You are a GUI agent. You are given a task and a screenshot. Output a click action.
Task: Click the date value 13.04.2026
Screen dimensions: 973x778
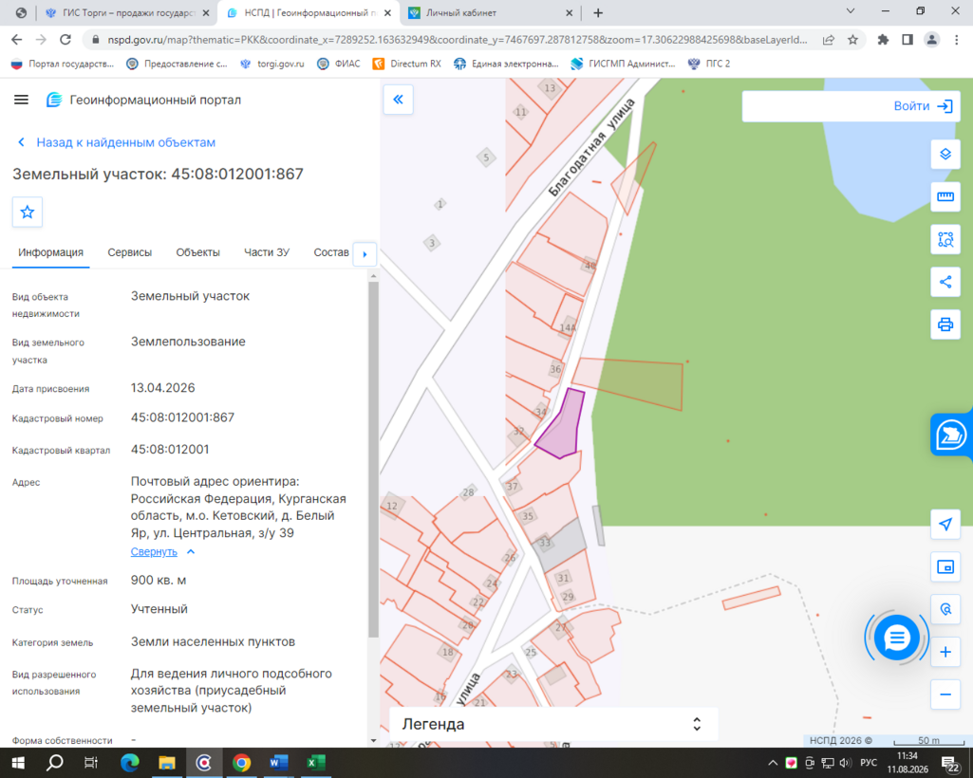click(162, 388)
